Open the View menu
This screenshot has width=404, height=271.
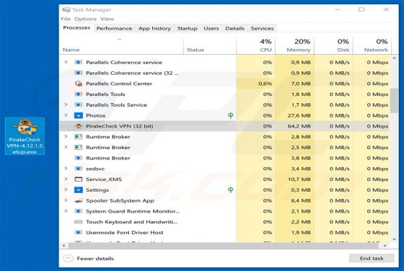coord(107,19)
